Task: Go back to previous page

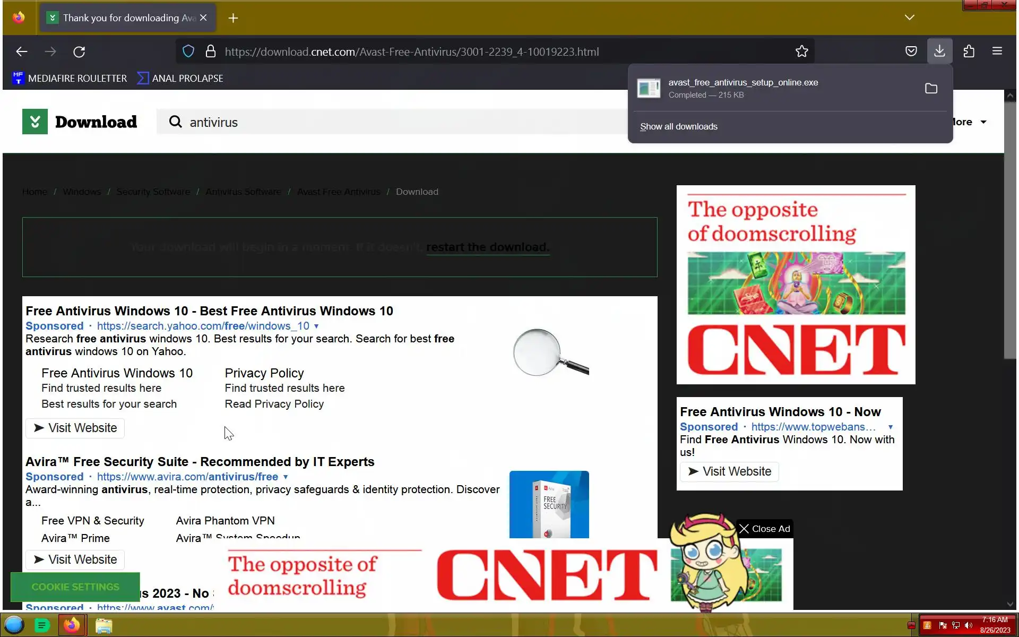Action: 22,51
